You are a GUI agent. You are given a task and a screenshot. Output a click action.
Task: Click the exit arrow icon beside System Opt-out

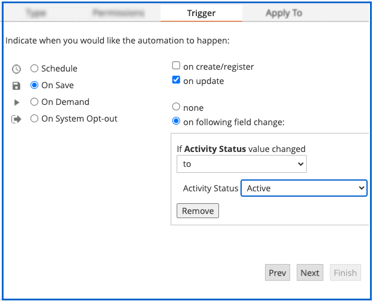coord(16,119)
